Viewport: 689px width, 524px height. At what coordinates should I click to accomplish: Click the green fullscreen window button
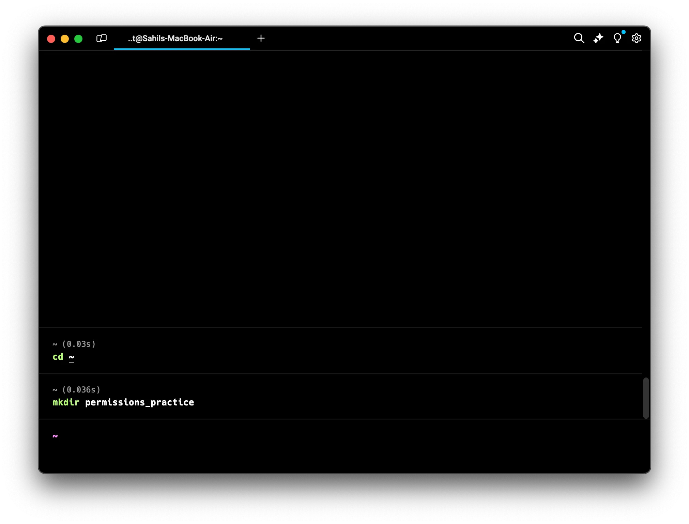[78, 39]
